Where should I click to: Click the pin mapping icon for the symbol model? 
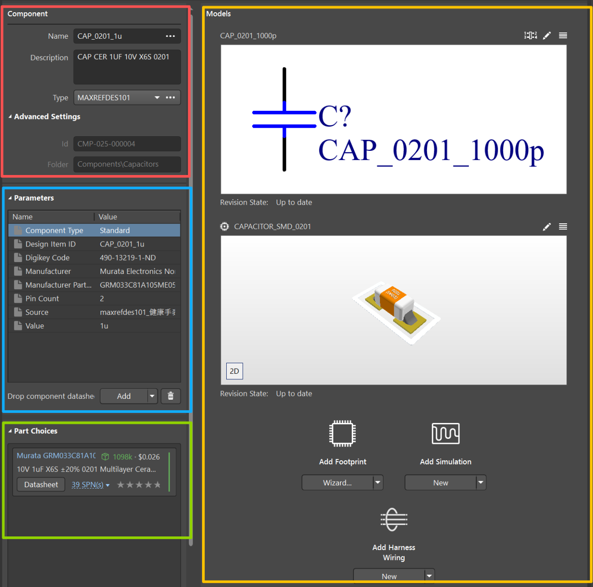click(531, 36)
